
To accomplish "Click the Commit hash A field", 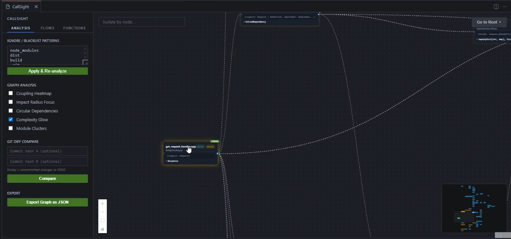I will point(48,151).
